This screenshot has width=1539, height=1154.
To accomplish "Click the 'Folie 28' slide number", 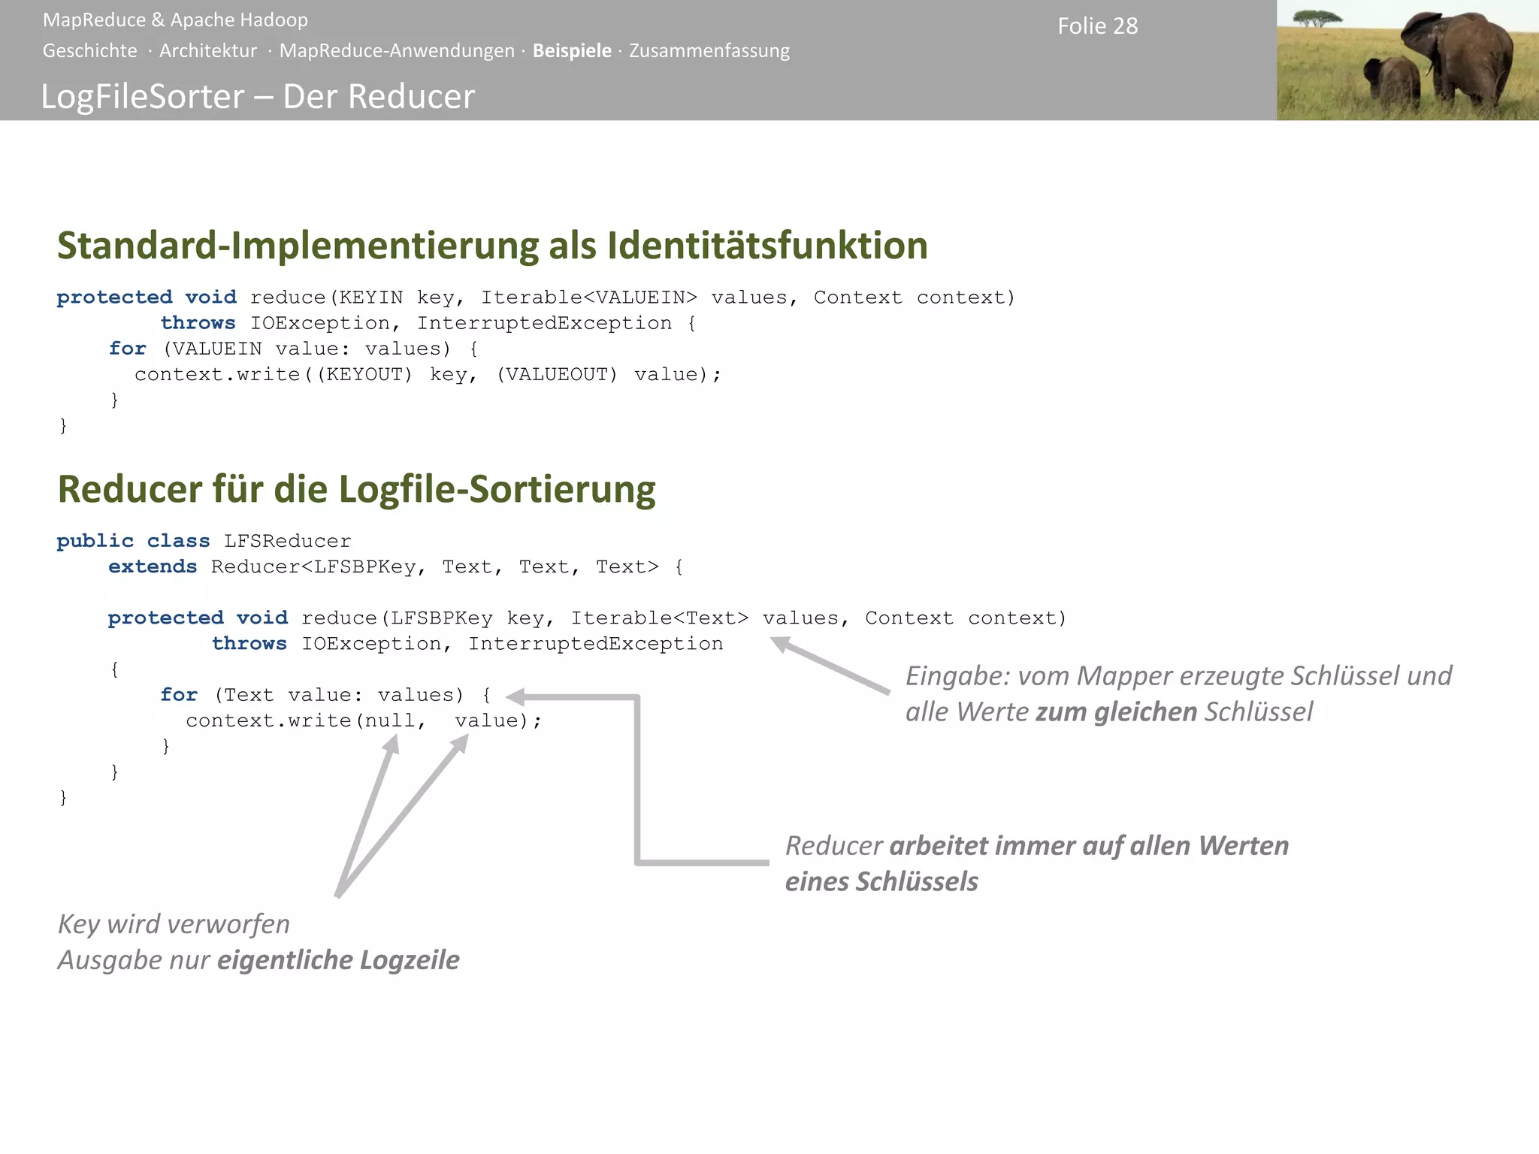I will 1098,26.
